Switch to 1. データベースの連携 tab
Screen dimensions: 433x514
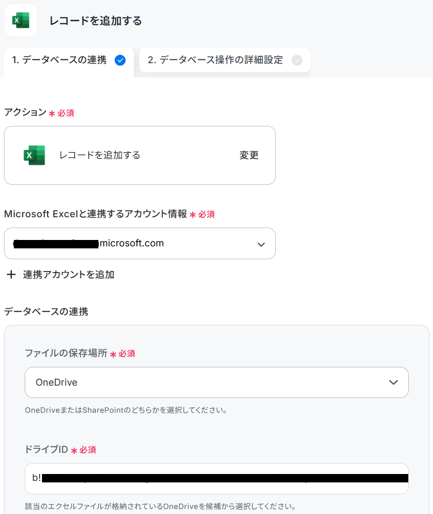pyautogui.click(x=69, y=60)
